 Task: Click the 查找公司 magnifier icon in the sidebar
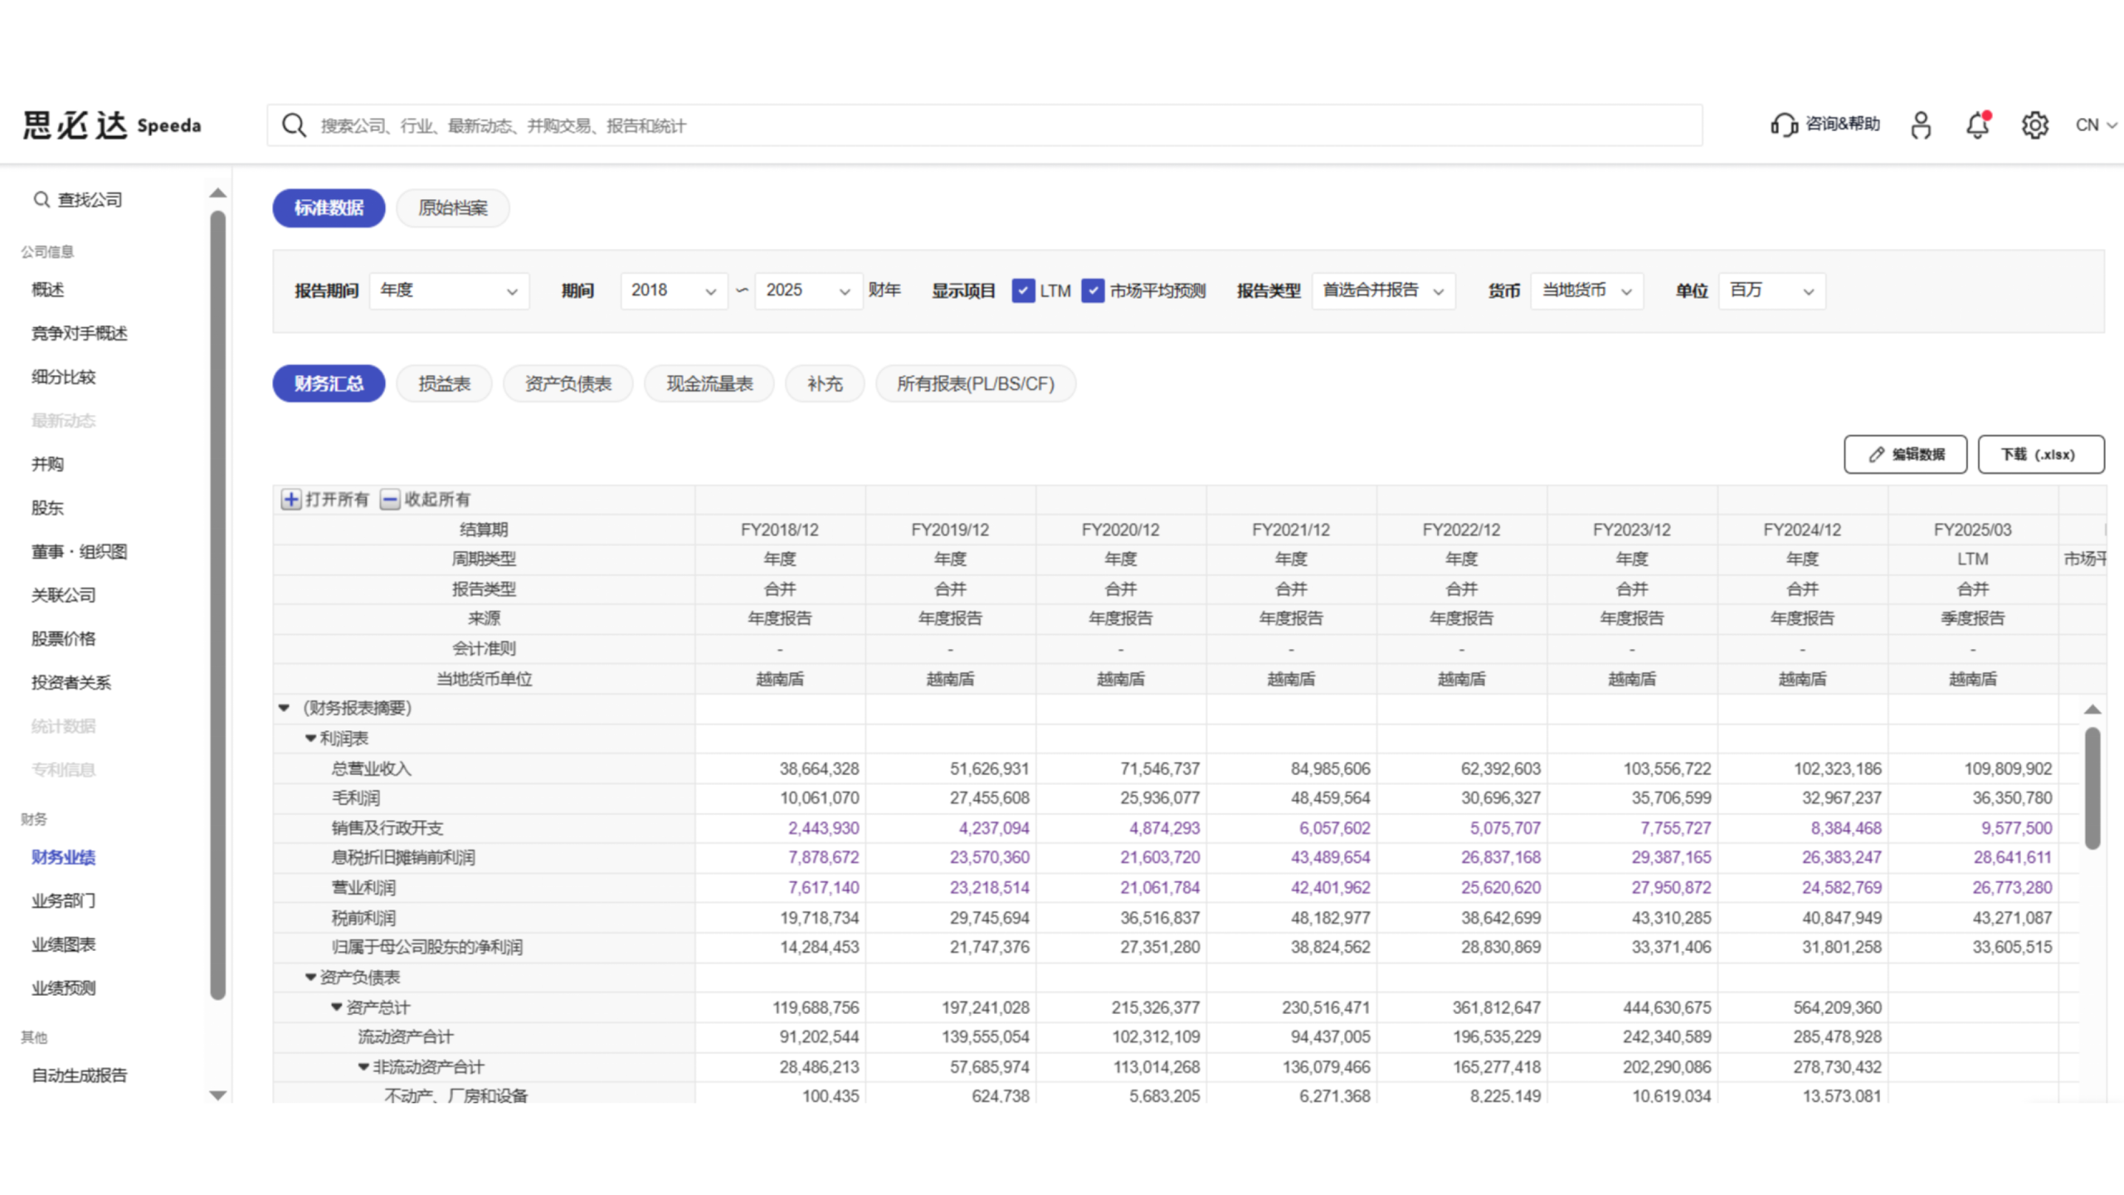(41, 200)
